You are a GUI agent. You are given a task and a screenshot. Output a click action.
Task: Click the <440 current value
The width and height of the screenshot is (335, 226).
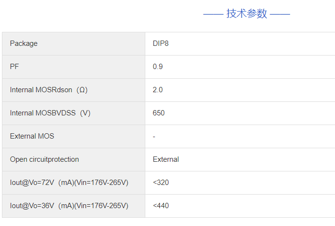tap(161, 206)
